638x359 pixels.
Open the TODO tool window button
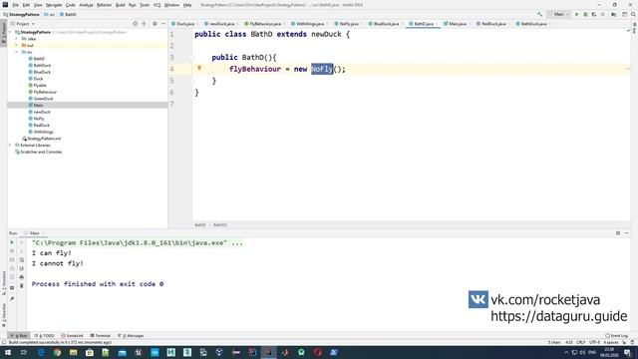click(44, 336)
